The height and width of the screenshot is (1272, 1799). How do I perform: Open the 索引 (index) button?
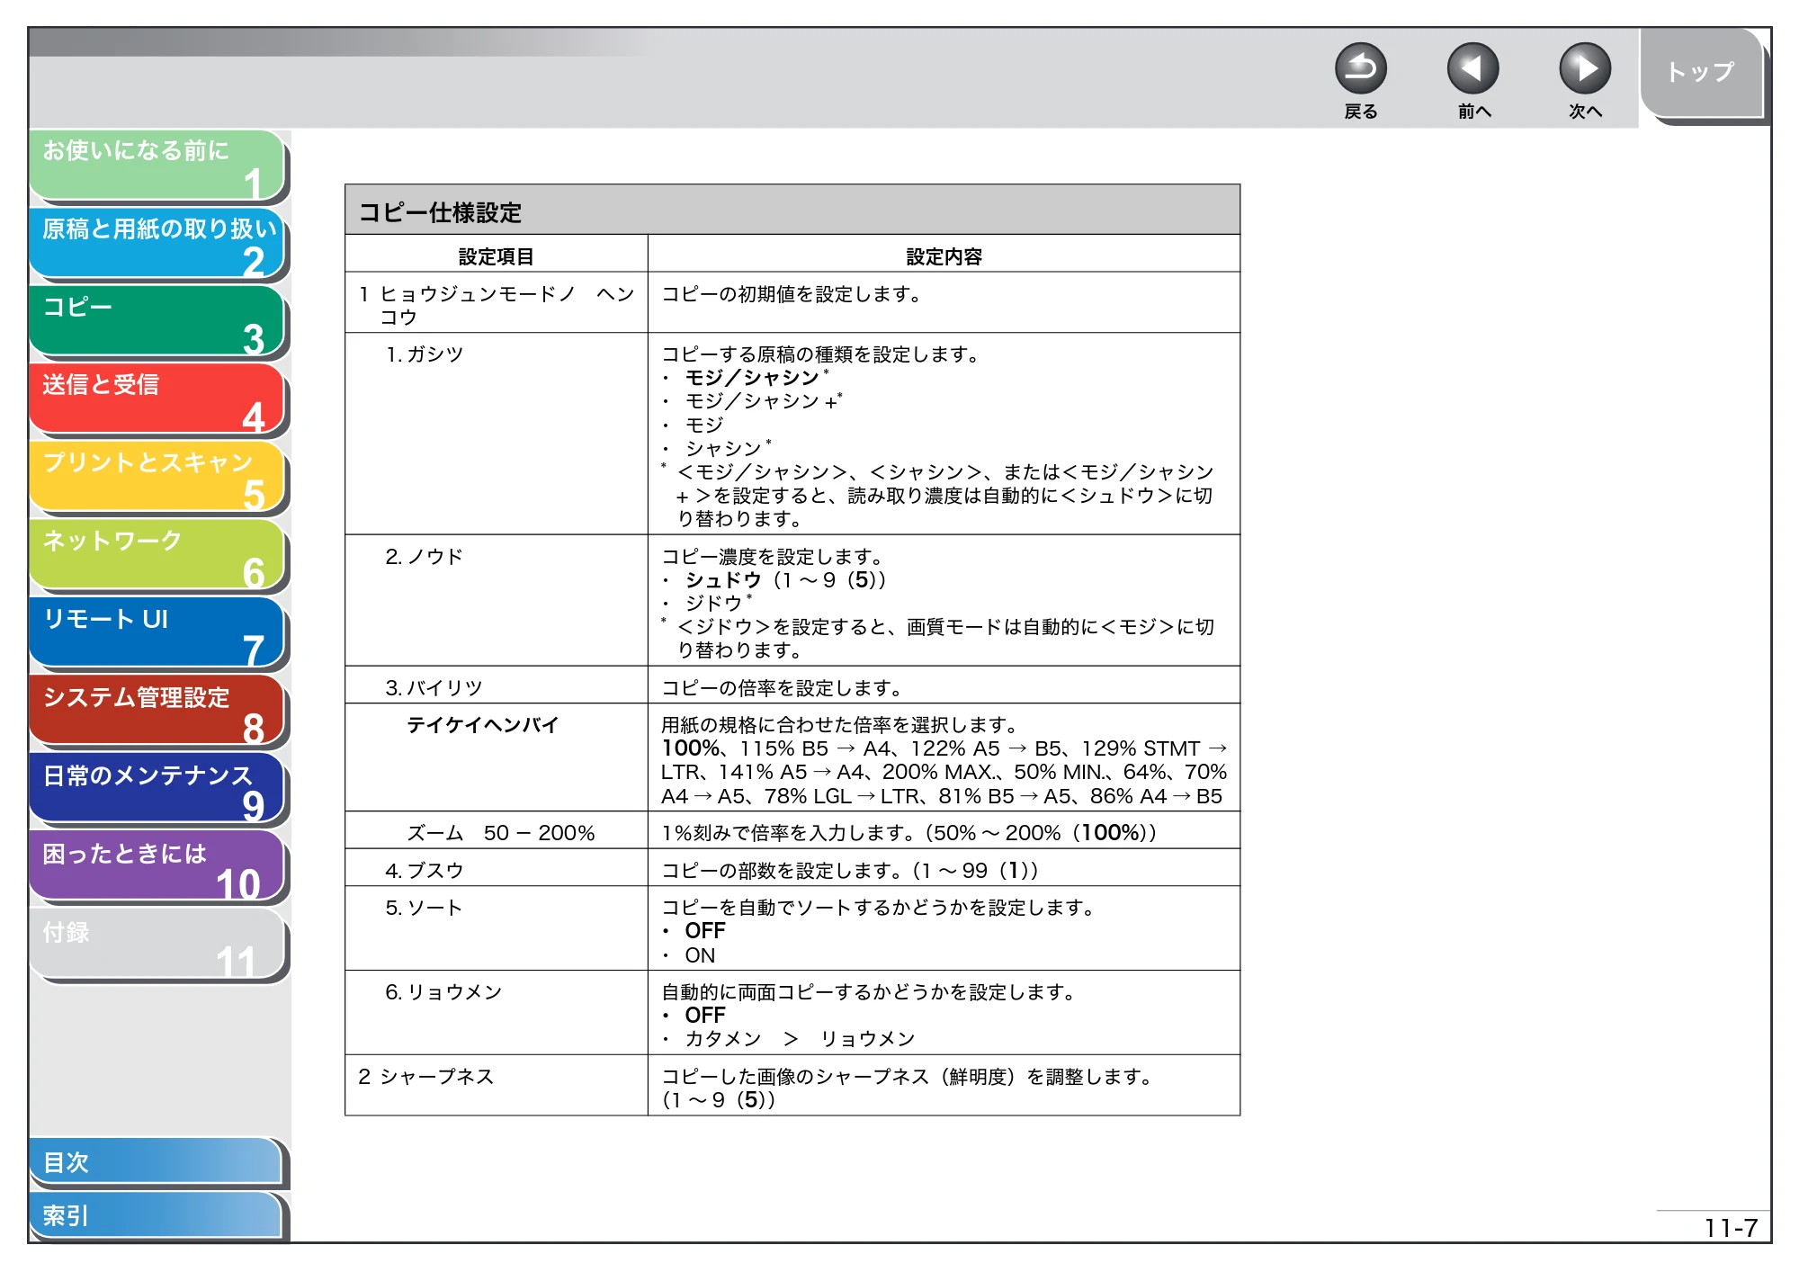click(x=157, y=1216)
